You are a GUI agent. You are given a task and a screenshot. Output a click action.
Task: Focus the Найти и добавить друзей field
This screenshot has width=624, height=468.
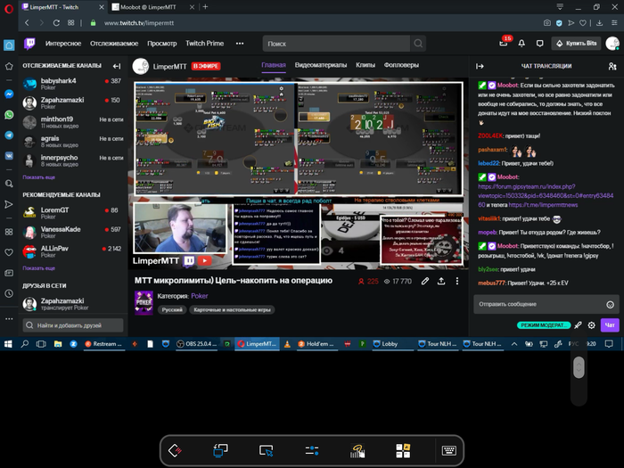point(73,325)
